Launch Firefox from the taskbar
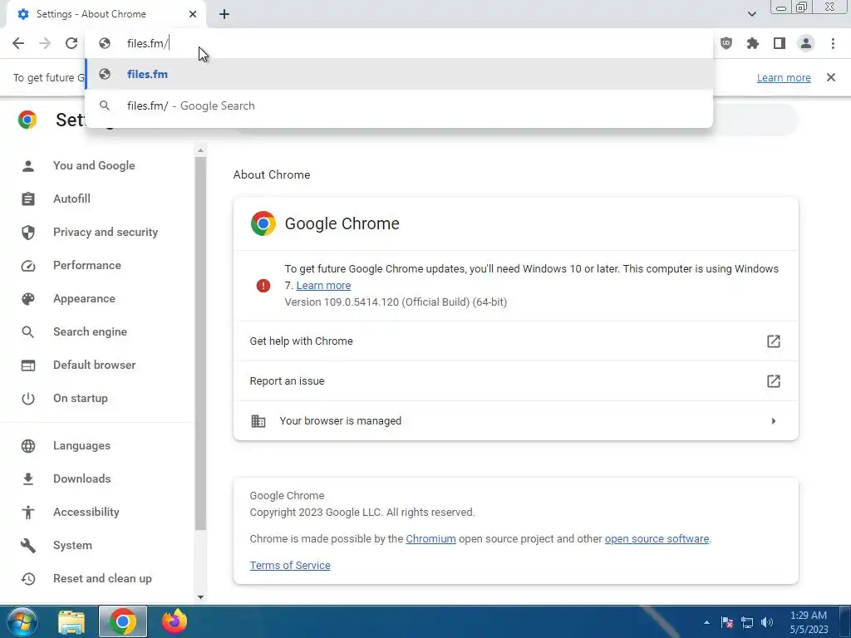The width and height of the screenshot is (851, 638). 175,621
